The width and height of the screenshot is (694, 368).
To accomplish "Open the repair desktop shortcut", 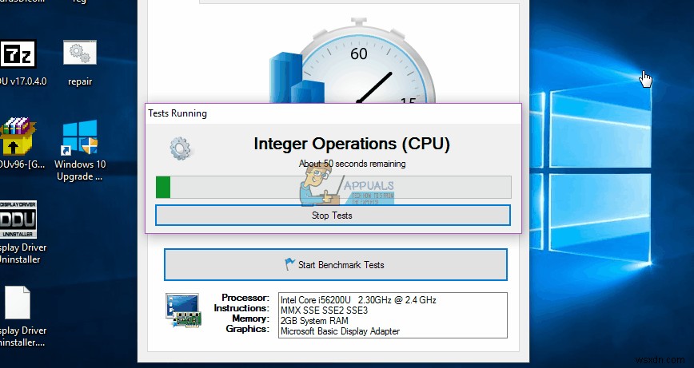I will click(x=80, y=53).
